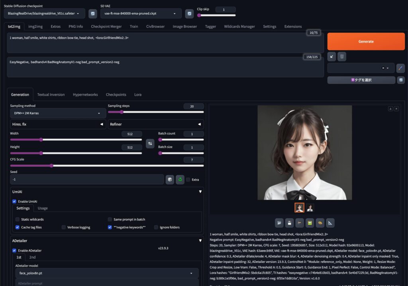This screenshot has width=408, height=286.
Task: Send image to inpaint via palette icon
Action: pyautogui.click(x=320, y=223)
